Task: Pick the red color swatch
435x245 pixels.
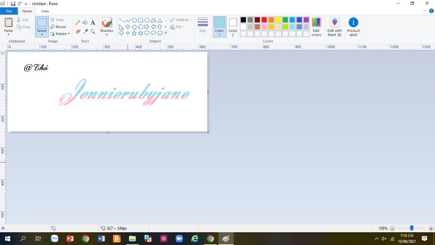Action: click(x=264, y=20)
